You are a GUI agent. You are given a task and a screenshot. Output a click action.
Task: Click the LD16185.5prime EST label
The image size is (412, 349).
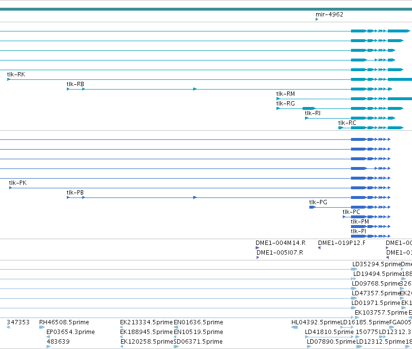[365, 322]
